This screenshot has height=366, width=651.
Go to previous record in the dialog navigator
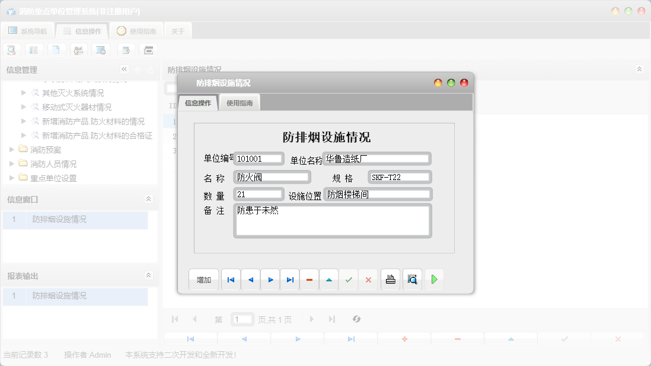(x=250, y=279)
